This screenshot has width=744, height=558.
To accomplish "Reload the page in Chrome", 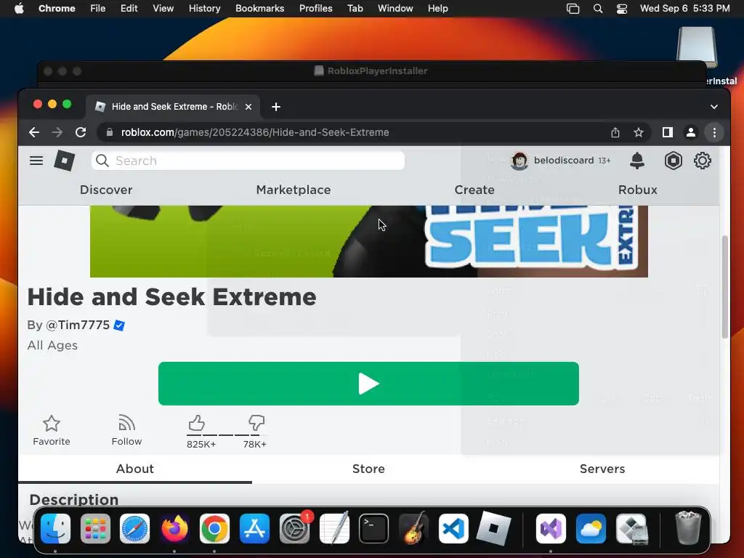I will [x=81, y=132].
